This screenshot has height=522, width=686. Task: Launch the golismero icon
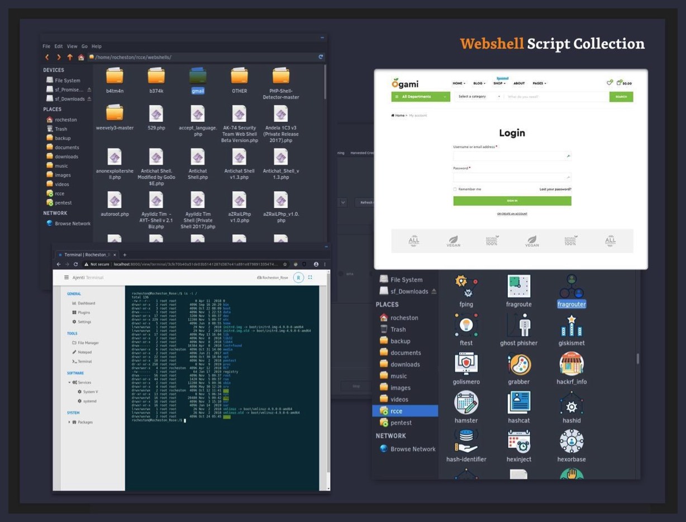pos(466,364)
